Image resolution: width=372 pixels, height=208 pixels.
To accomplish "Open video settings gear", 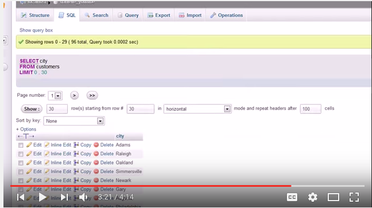I will coord(313,197).
